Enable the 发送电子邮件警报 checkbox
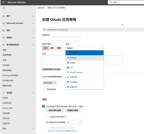The width and height of the screenshot is (144, 134). (x=47, y=116)
